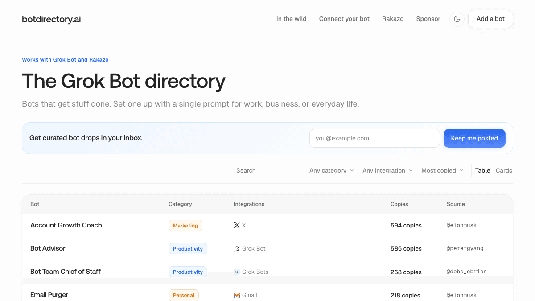Toggle dark mode with the moon icon

457,19
